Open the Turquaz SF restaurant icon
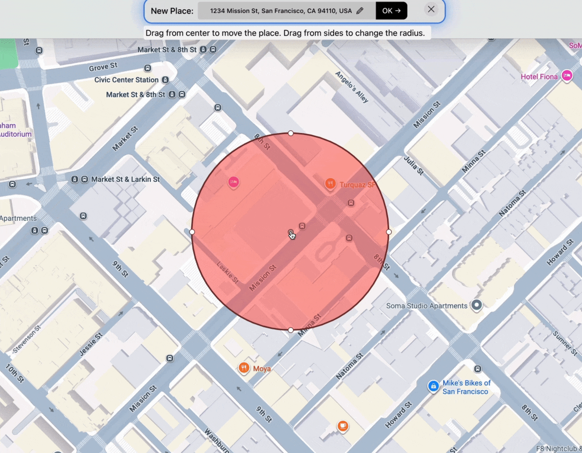Viewport: 582px width, 453px height. click(x=330, y=184)
